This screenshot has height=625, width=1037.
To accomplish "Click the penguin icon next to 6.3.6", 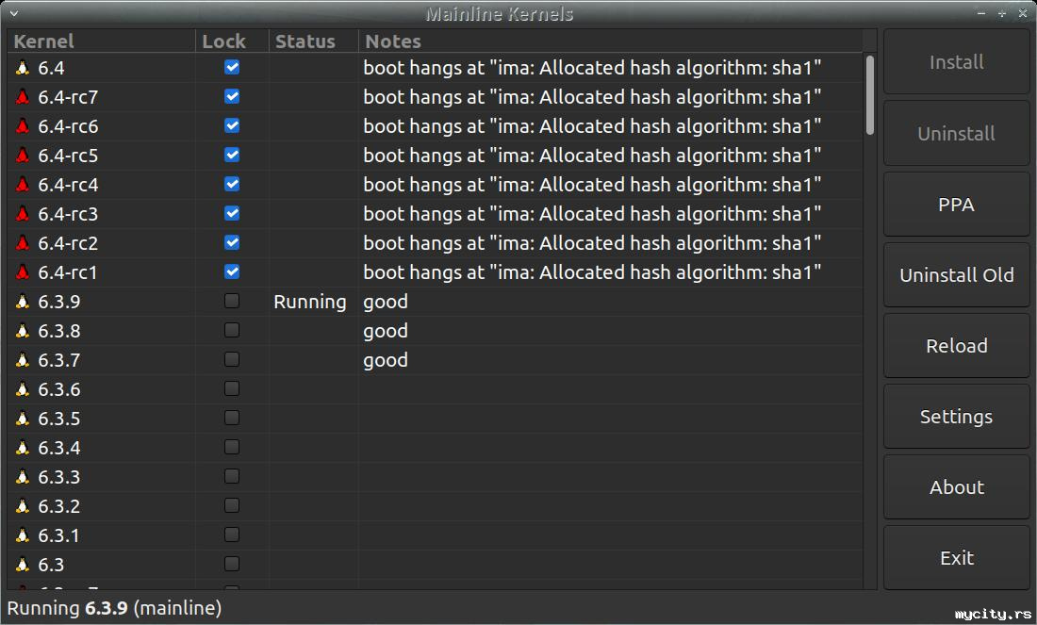I will point(23,389).
